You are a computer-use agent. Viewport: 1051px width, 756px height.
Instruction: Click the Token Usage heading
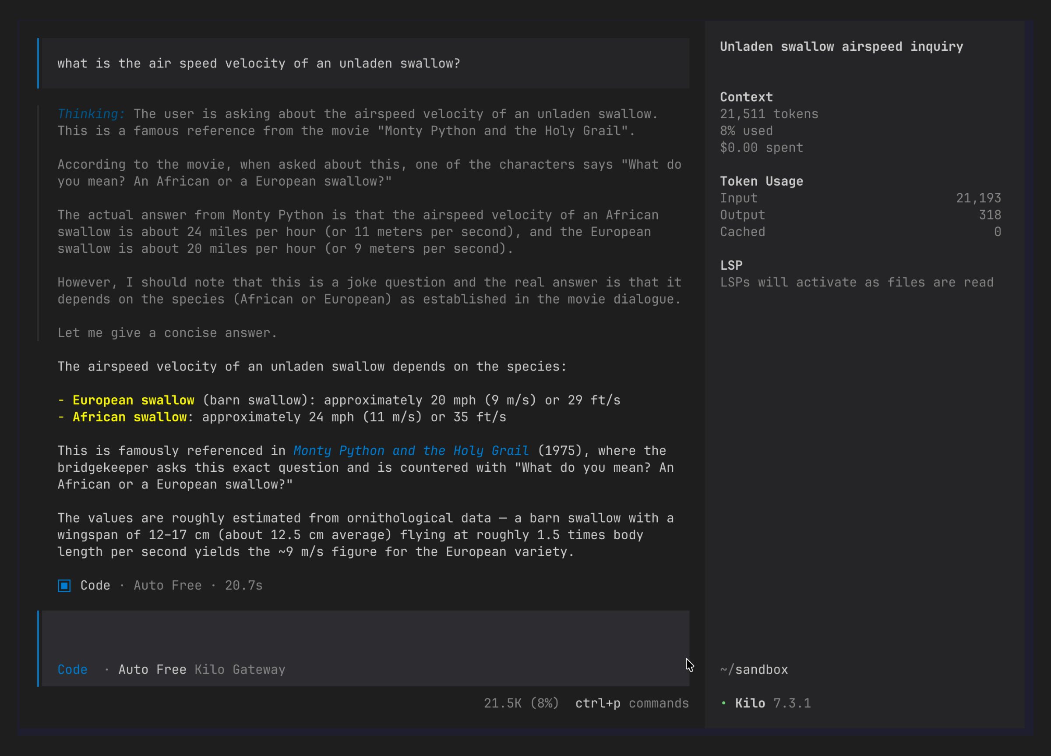coord(762,181)
